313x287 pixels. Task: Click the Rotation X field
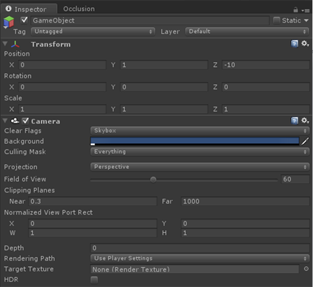pyautogui.click(x=62, y=87)
